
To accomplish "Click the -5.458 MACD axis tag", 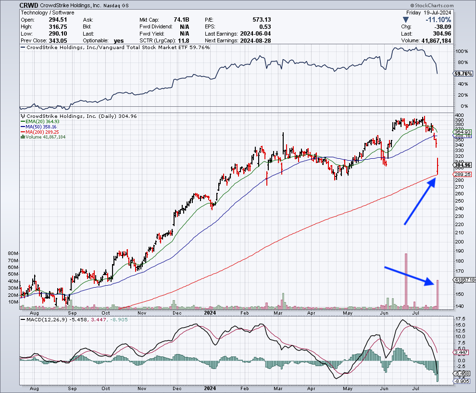I will tap(461, 374).
